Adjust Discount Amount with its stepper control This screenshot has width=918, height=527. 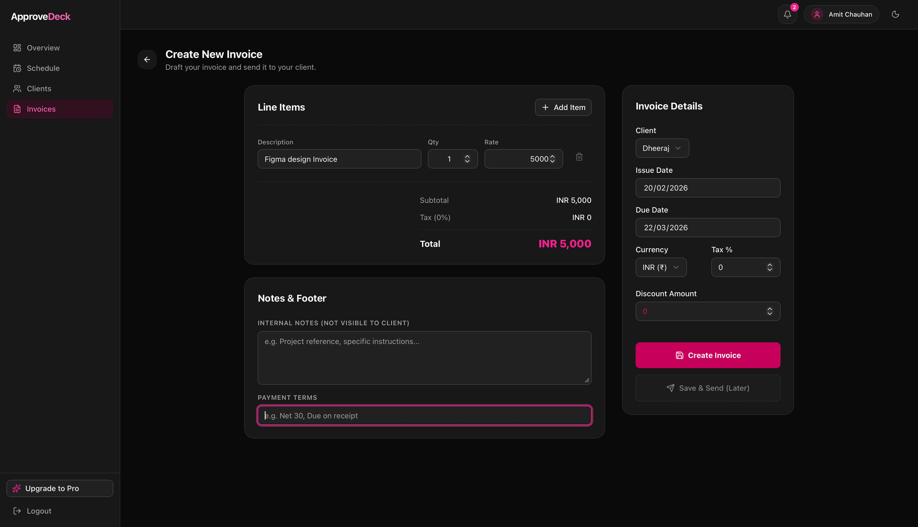pos(770,311)
